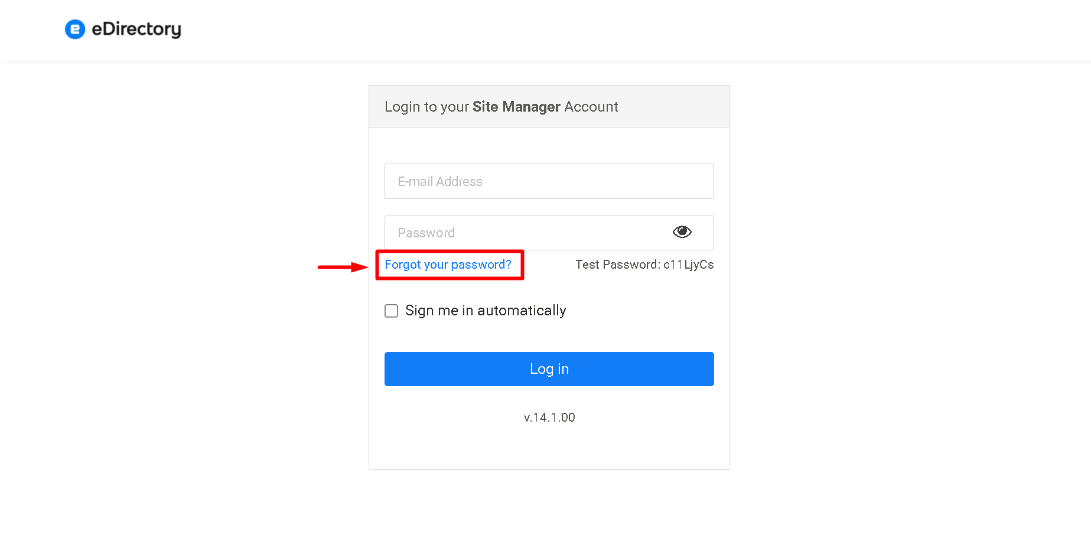Screen dimensions: 1091x548
Task: Select the test password value c11LjyCs
Action: tap(688, 265)
